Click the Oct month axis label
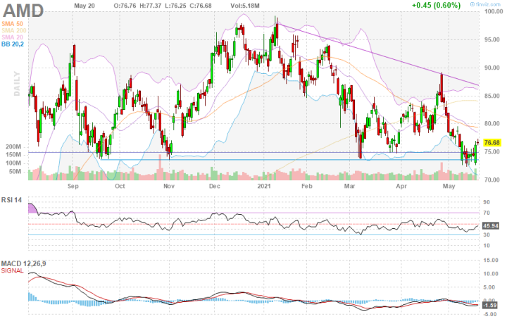Viewport: 507px width, 319px height. click(x=120, y=186)
